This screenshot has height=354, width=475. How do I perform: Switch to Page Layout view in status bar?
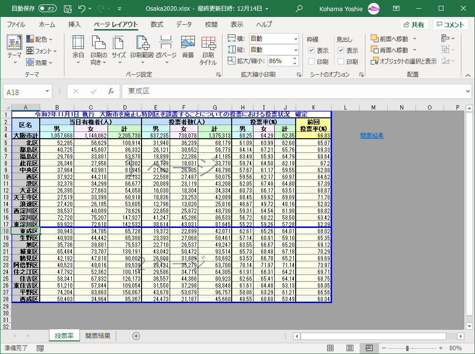(x=349, y=348)
